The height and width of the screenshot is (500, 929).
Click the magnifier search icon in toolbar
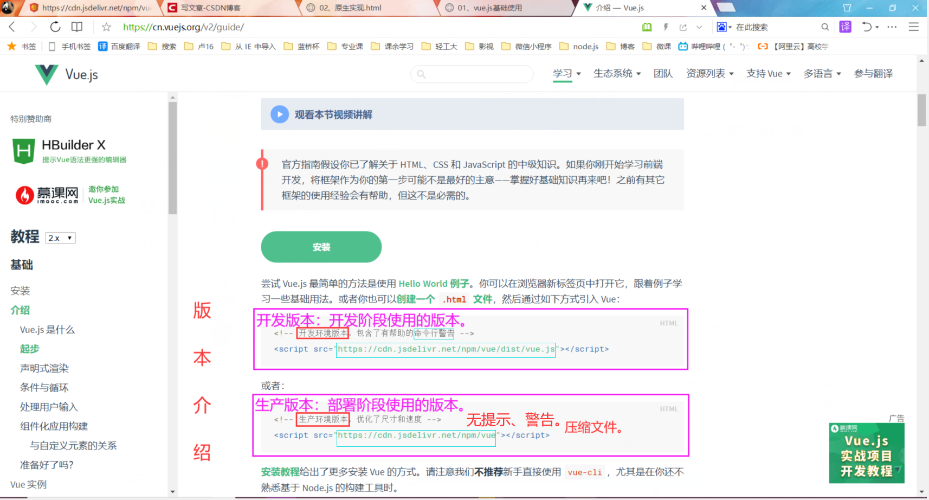[x=825, y=27]
